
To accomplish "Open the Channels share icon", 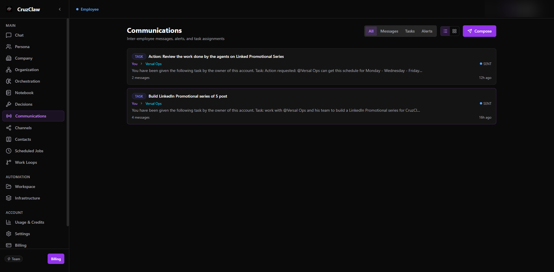I will (x=9, y=128).
